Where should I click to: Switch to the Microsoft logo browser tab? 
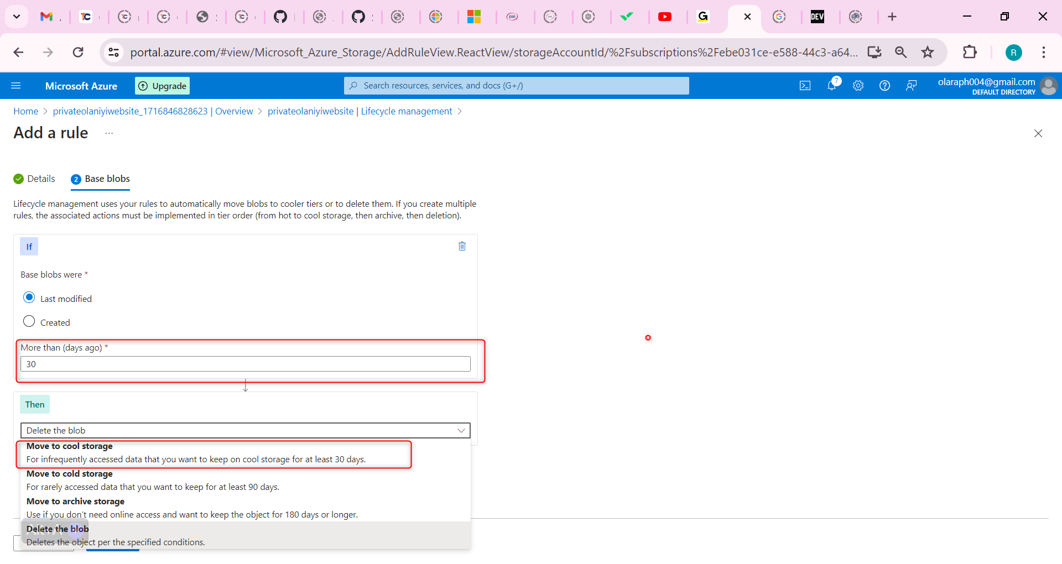pyautogui.click(x=474, y=17)
